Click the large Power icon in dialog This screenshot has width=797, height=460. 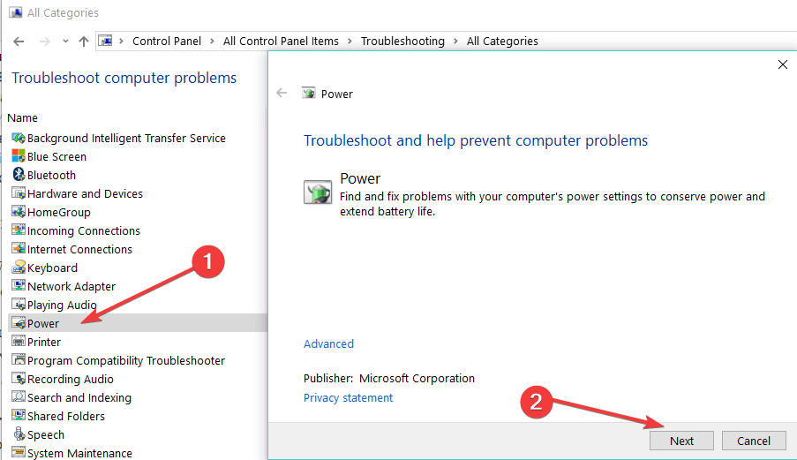318,192
